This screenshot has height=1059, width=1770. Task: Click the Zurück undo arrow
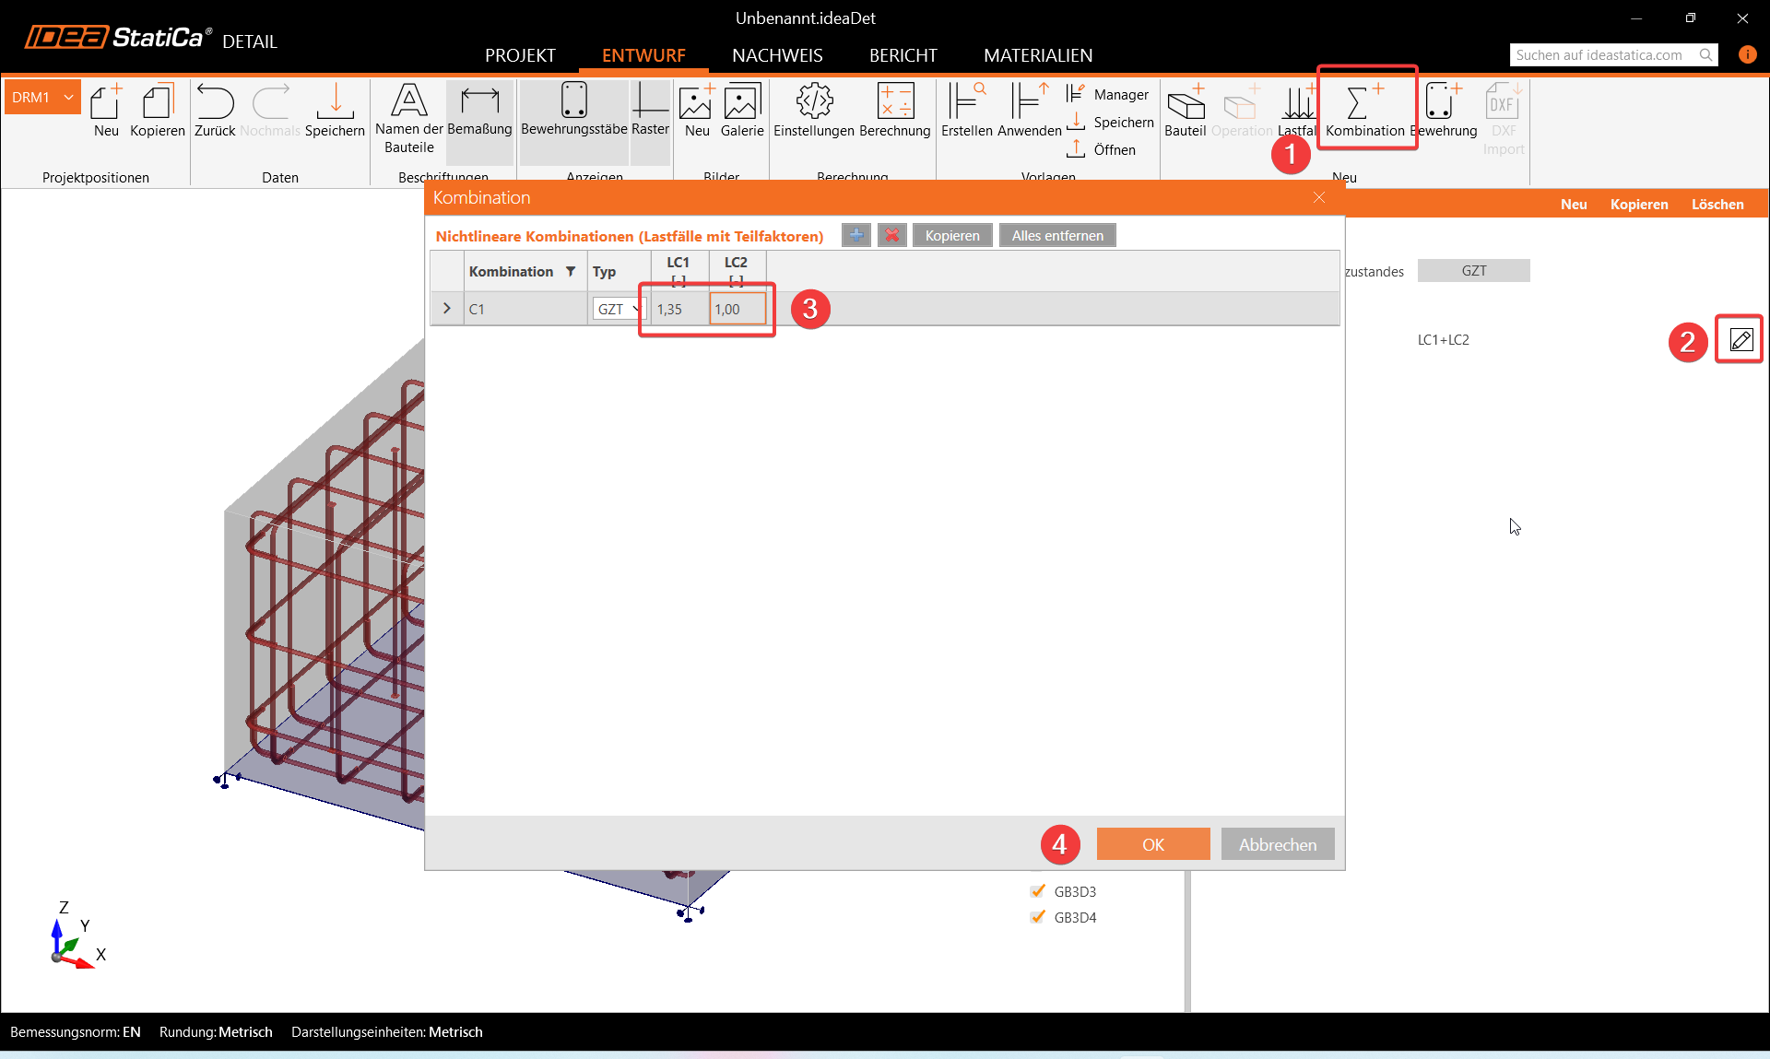[x=215, y=101]
